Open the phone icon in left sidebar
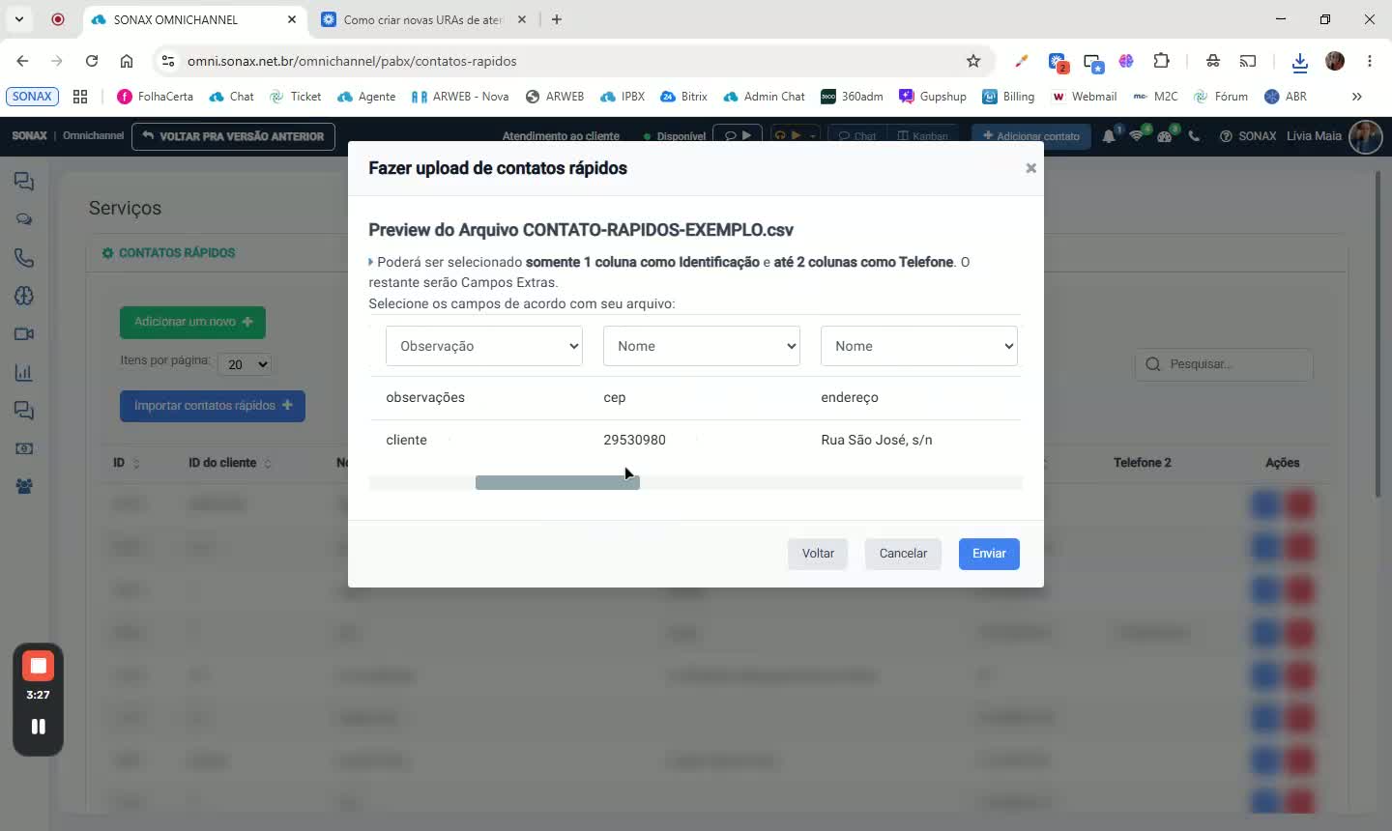This screenshot has height=831, width=1392. coord(24,258)
